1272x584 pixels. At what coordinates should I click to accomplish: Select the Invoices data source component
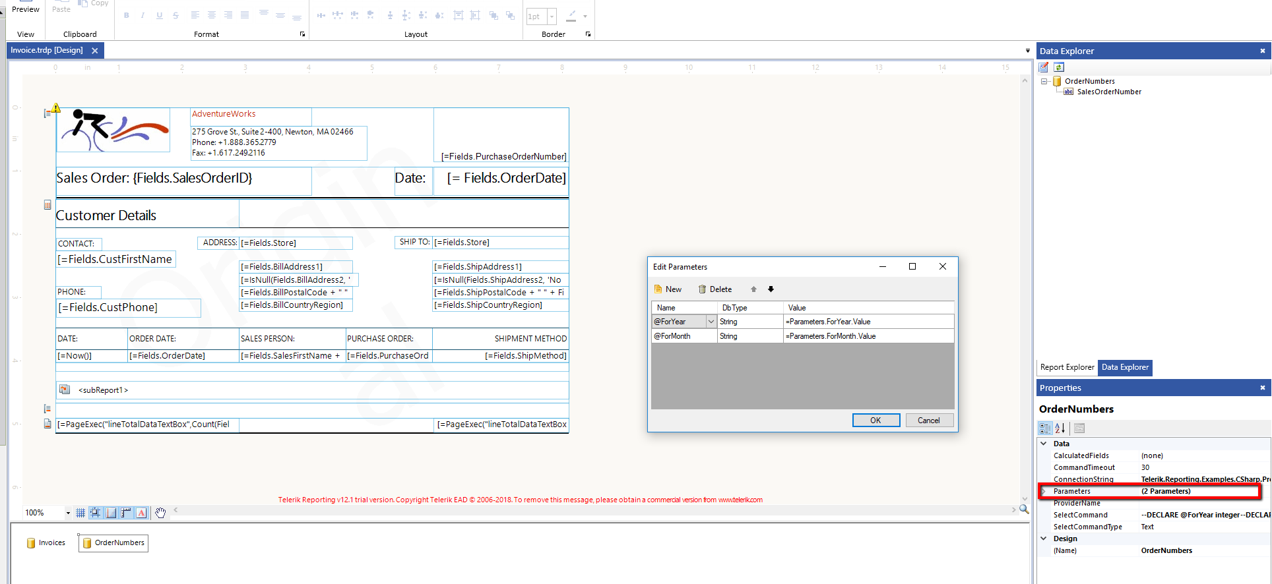tap(46, 543)
